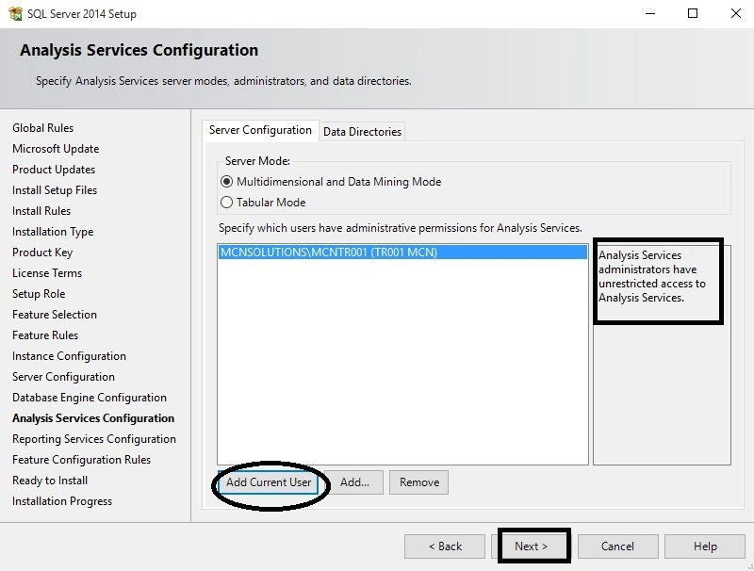754x571 pixels.
Task: Open the Server Configuration tab
Action: tap(260, 130)
